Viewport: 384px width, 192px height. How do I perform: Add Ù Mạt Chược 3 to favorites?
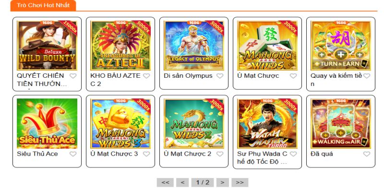click(146, 154)
